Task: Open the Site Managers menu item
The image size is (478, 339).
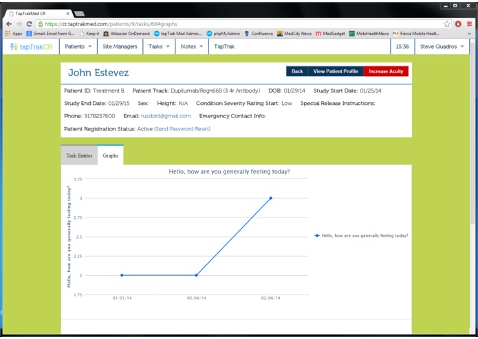Action: [x=120, y=47]
